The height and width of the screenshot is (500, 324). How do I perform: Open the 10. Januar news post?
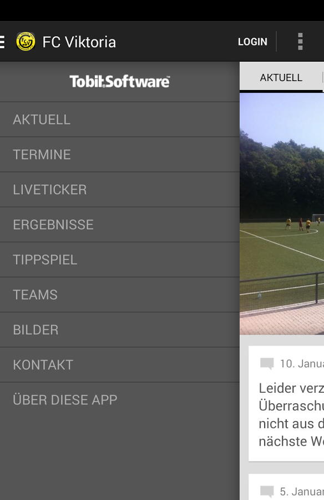pyautogui.click(x=286, y=403)
